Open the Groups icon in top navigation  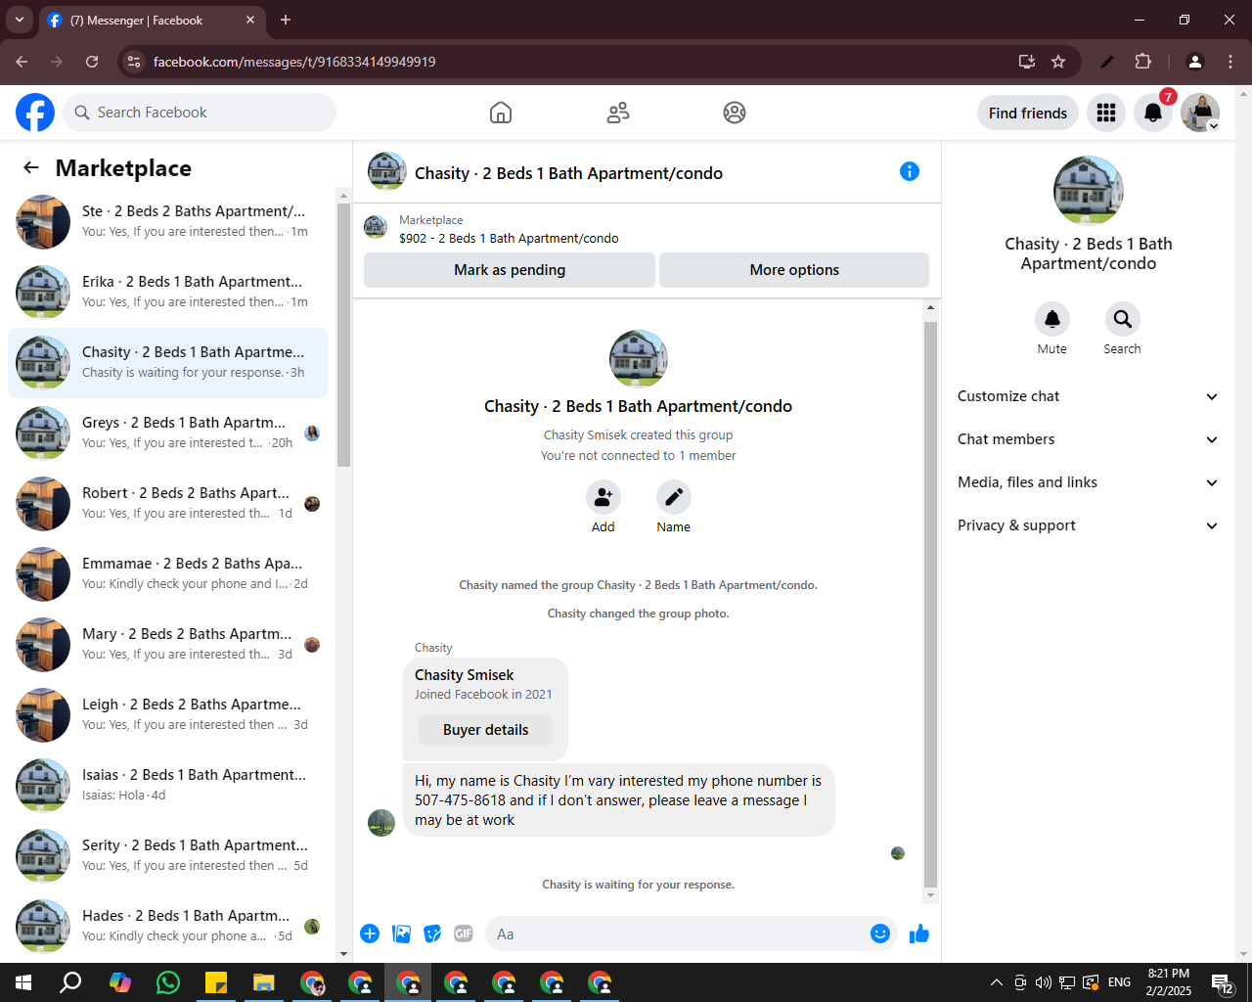(735, 113)
